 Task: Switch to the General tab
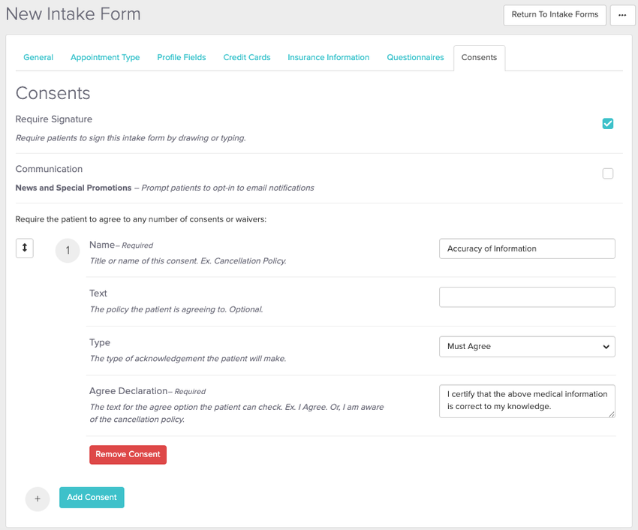pos(38,57)
